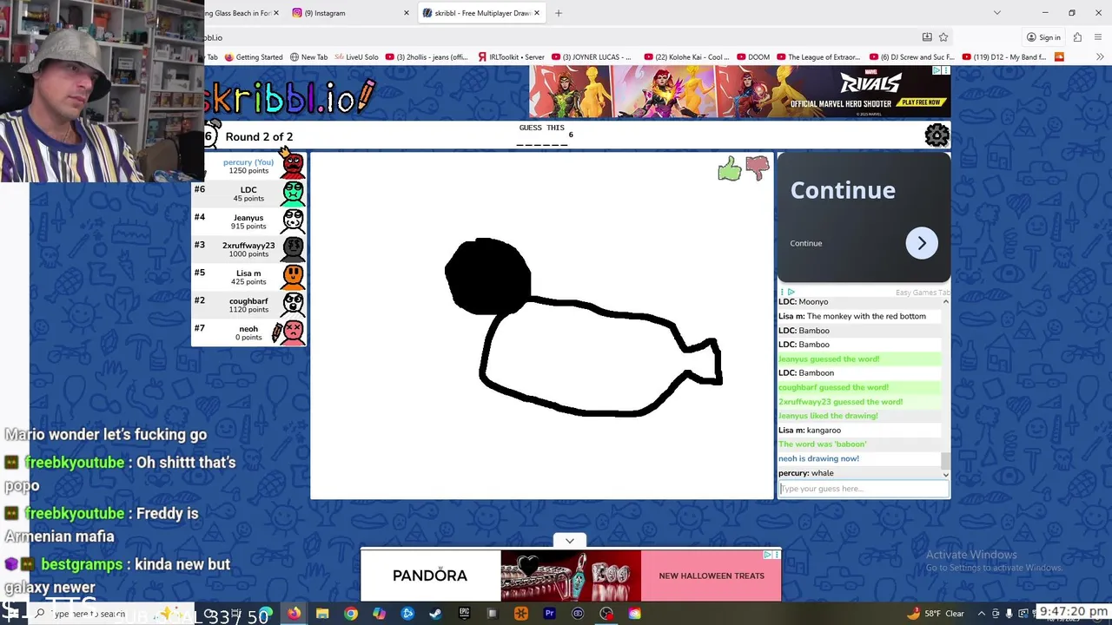
Task: Click 'Round 2 of 2' label
Action: 259,136
